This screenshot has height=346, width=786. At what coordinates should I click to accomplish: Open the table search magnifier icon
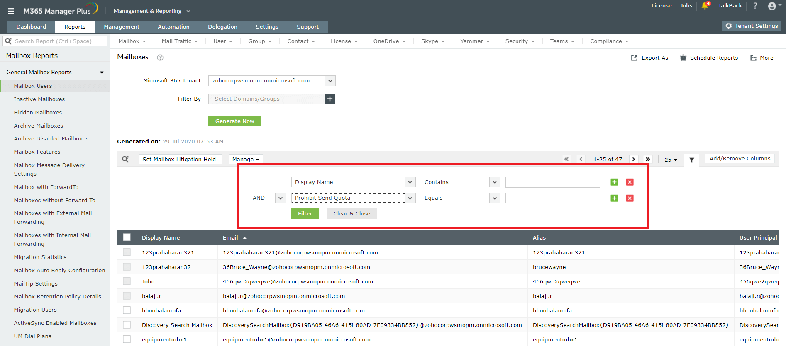click(125, 159)
